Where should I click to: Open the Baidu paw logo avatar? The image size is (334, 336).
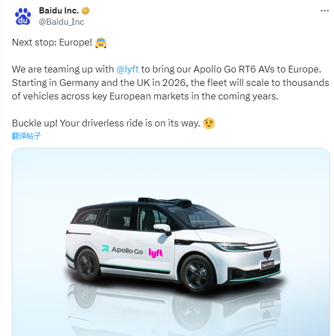[22, 16]
